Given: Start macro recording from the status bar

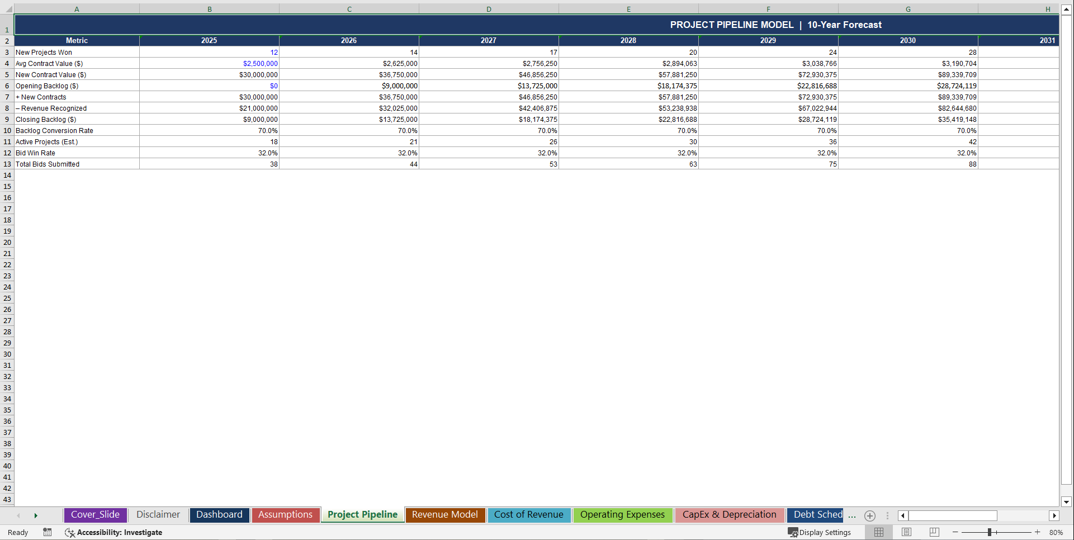Looking at the screenshot, I should point(48,532).
